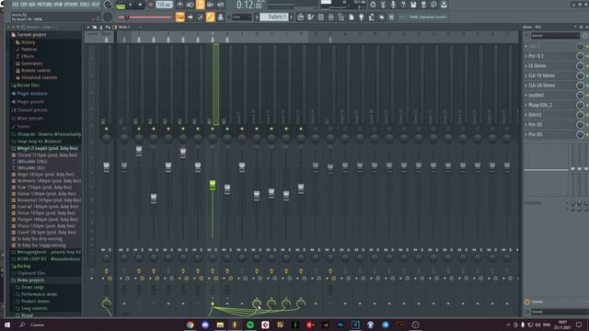Open Telegram from the taskbar

386,325
